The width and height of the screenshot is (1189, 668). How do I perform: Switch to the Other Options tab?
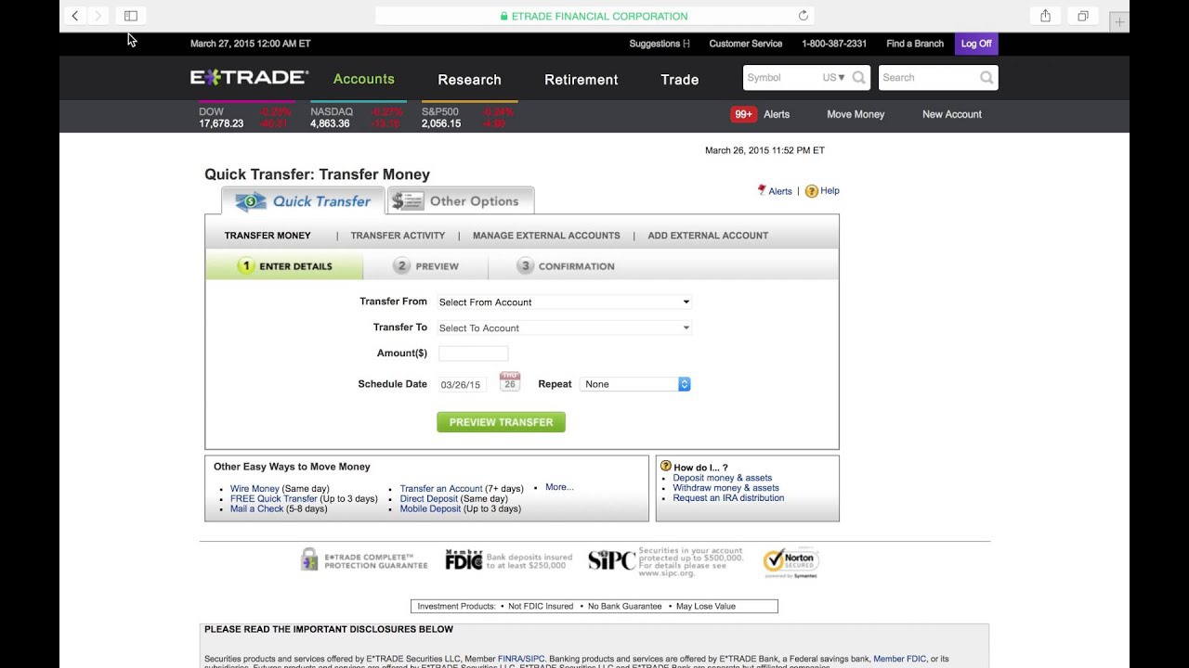(461, 201)
